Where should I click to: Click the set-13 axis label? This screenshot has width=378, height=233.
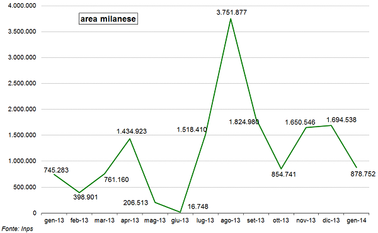click(x=256, y=220)
